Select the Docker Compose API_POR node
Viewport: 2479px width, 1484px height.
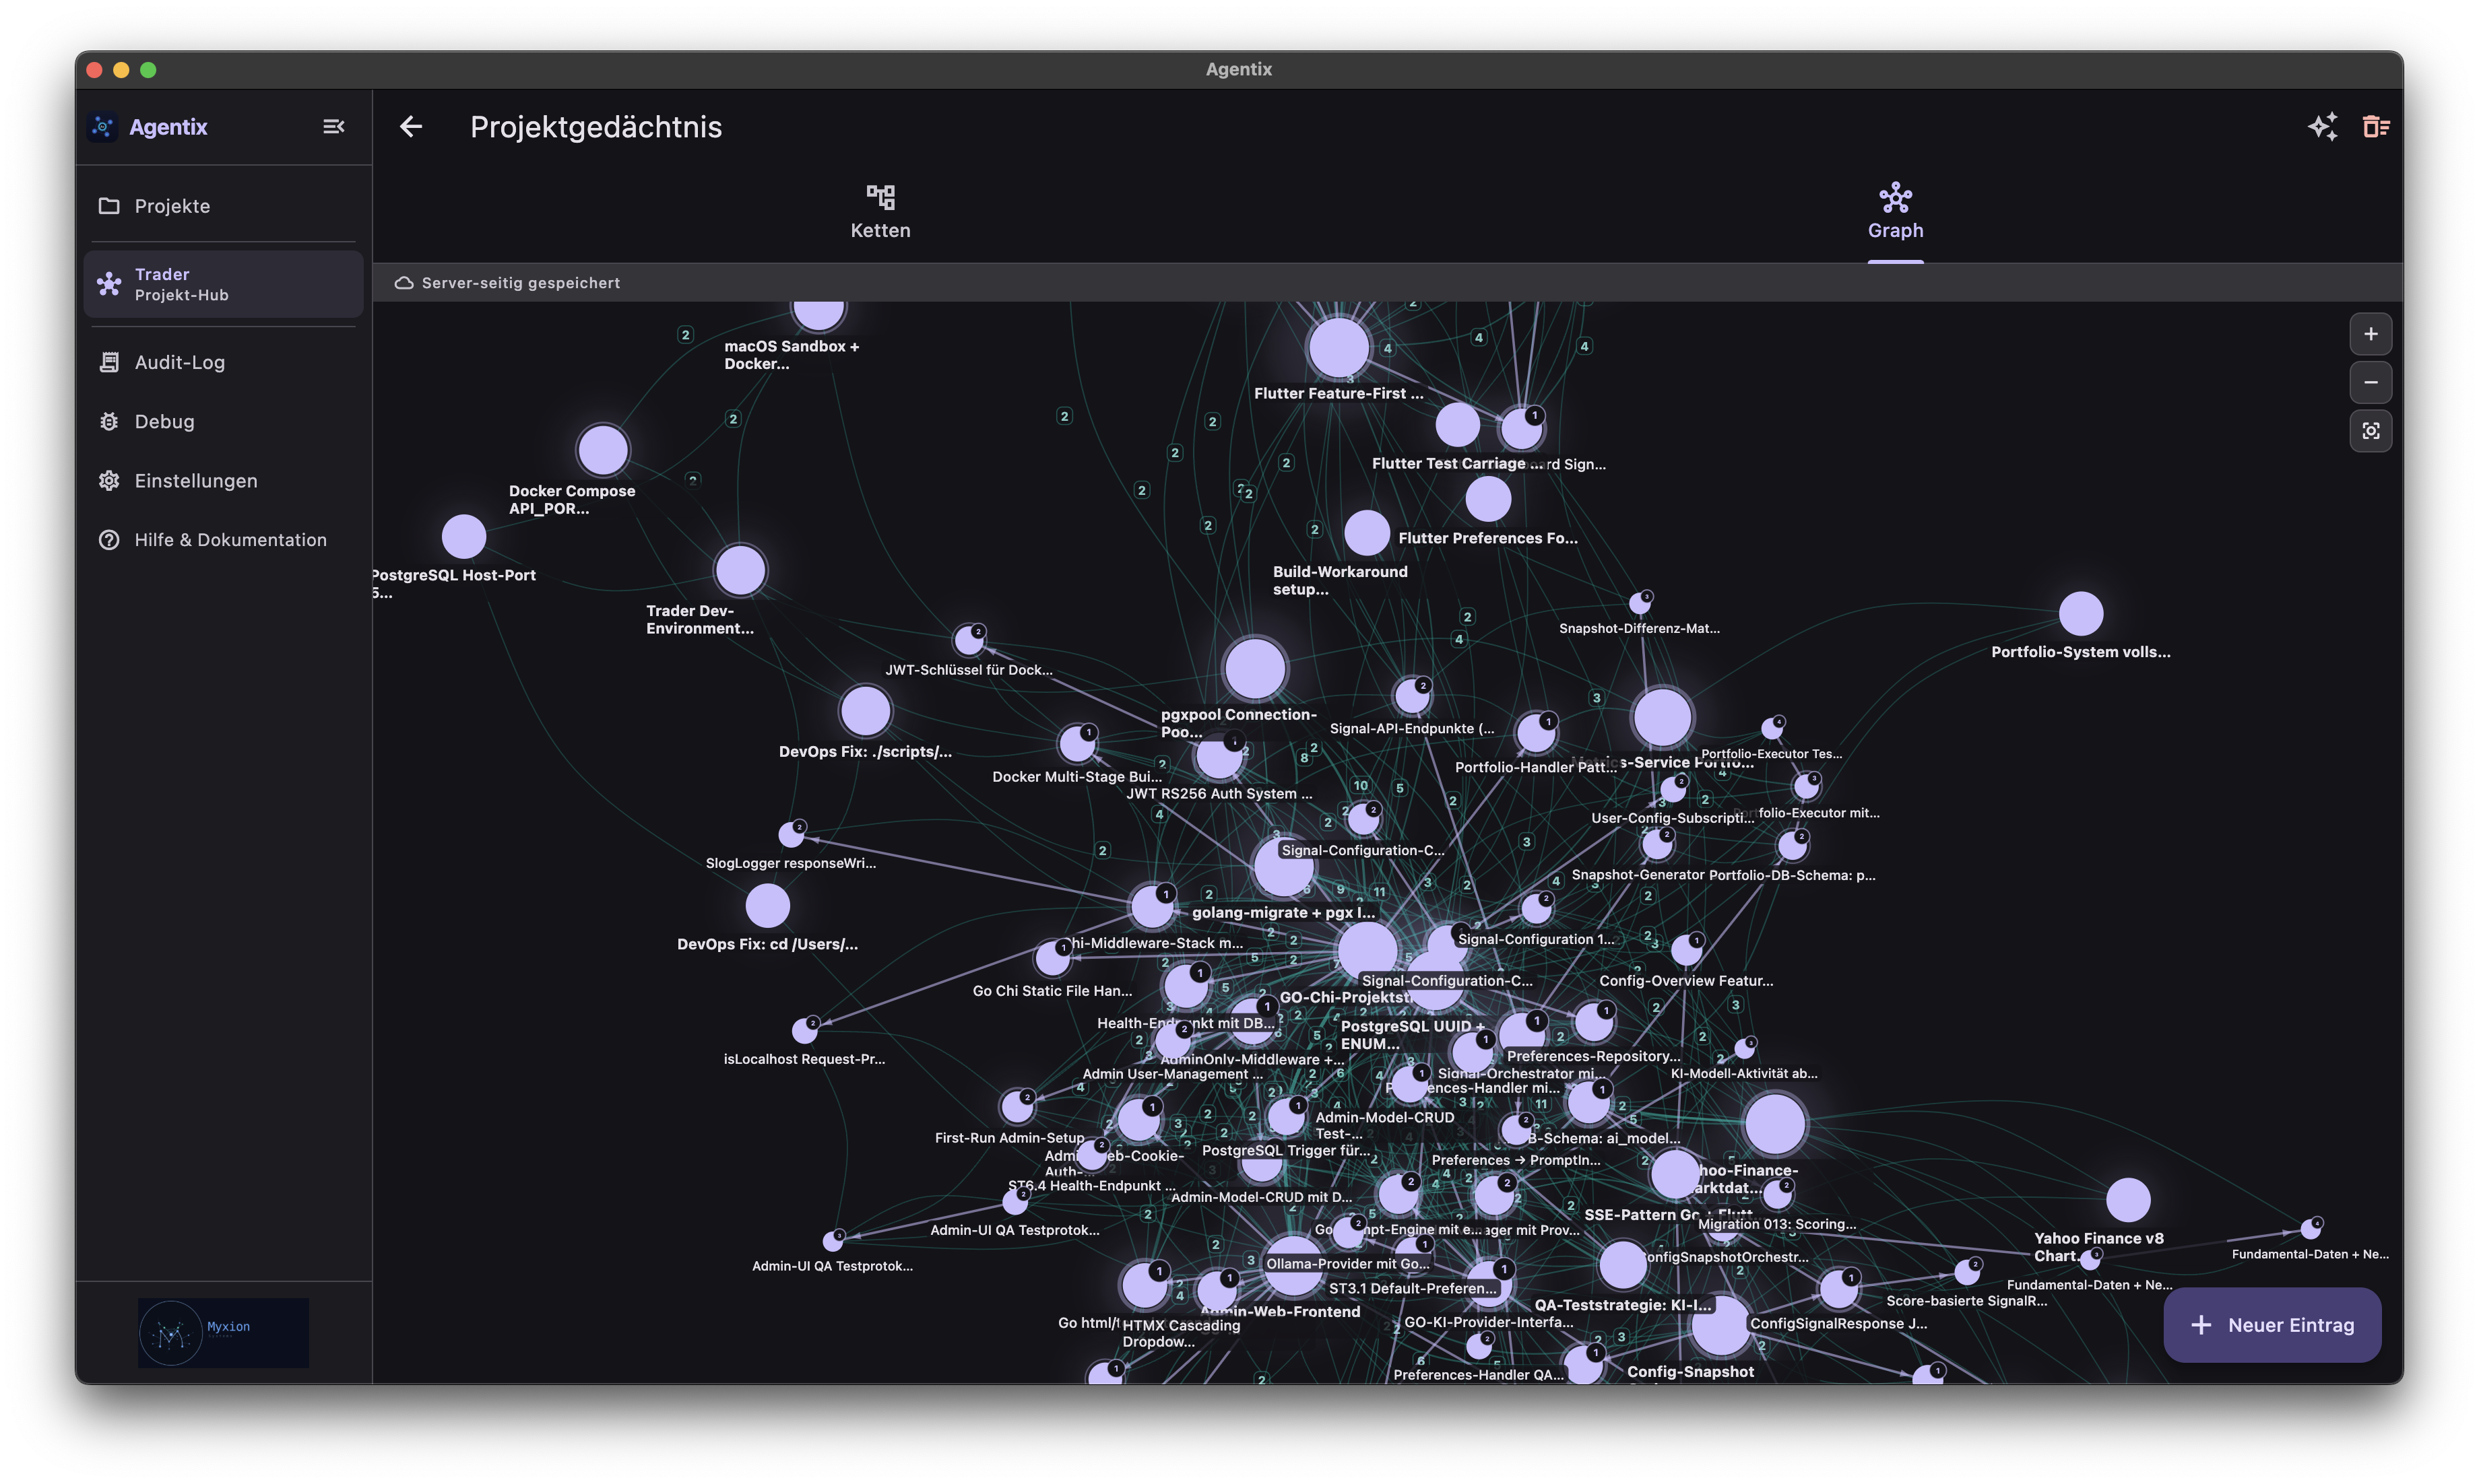[x=602, y=450]
